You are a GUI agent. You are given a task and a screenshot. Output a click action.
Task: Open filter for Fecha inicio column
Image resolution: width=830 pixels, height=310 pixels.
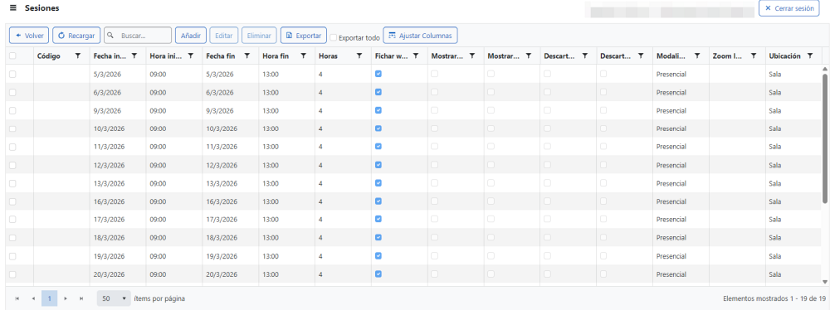134,56
